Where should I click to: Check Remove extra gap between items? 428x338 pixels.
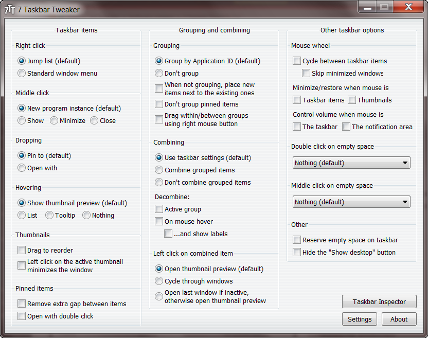coord(22,304)
